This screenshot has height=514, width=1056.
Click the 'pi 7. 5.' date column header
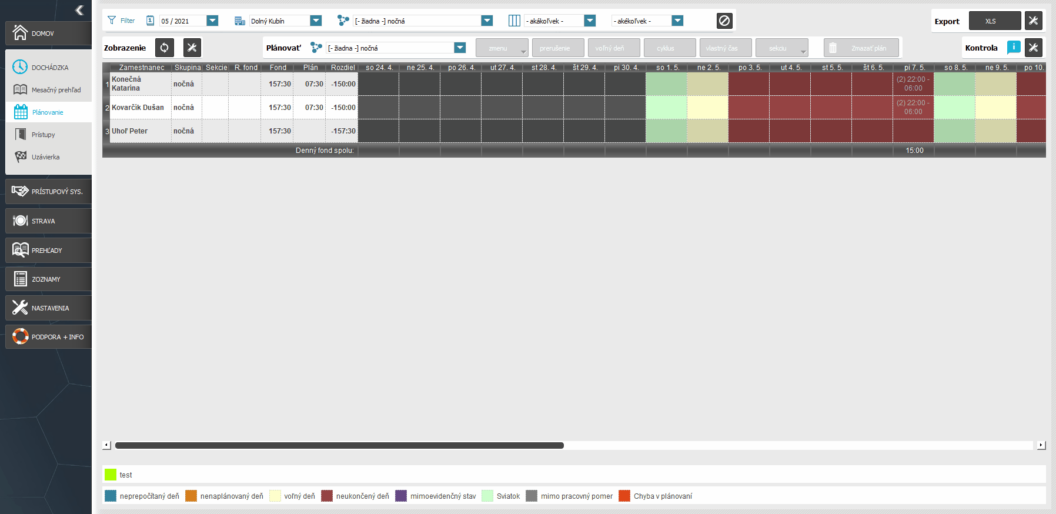pos(914,68)
